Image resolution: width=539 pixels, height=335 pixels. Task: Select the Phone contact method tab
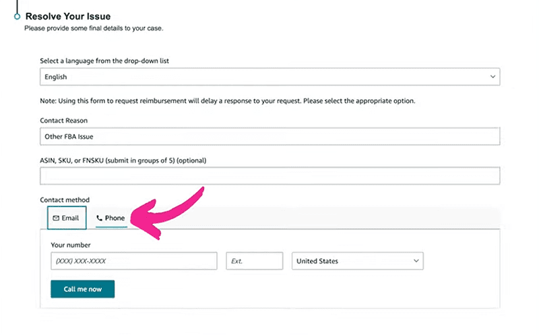[x=111, y=218]
